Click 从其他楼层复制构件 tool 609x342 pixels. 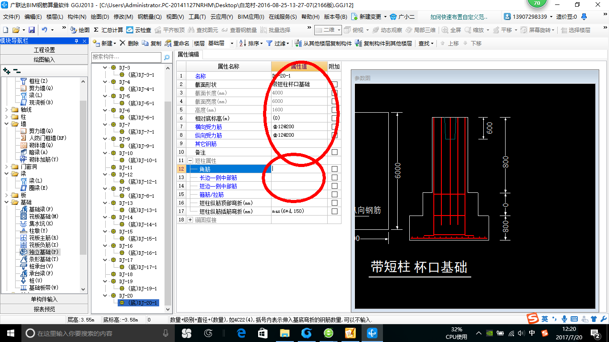coord(324,43)
